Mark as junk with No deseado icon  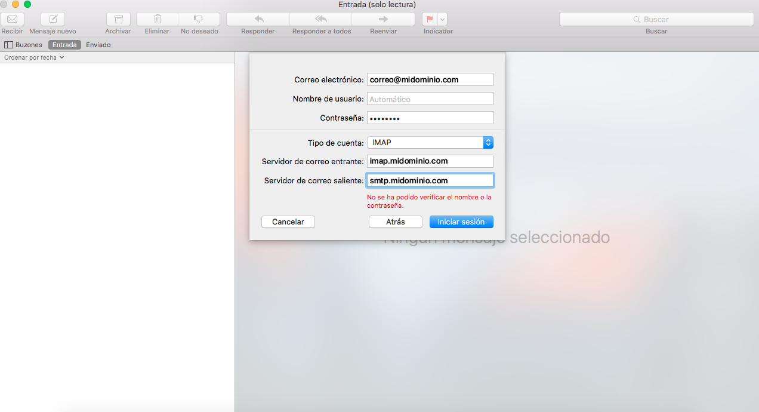(199, 19)
